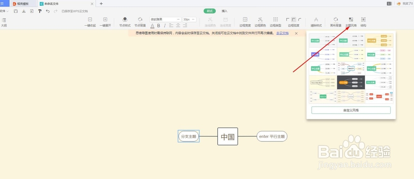Viewport: 414px width, 179px height.
Task: Open 节点样式 node style
Action: (125, 22)
